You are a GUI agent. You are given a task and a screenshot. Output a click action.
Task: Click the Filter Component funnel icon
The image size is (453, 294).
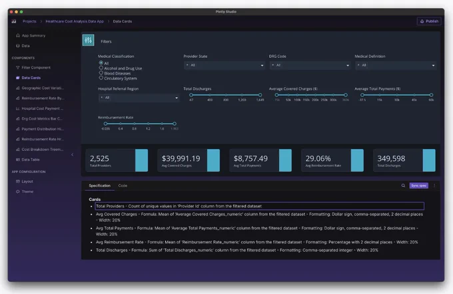point(17,67)
